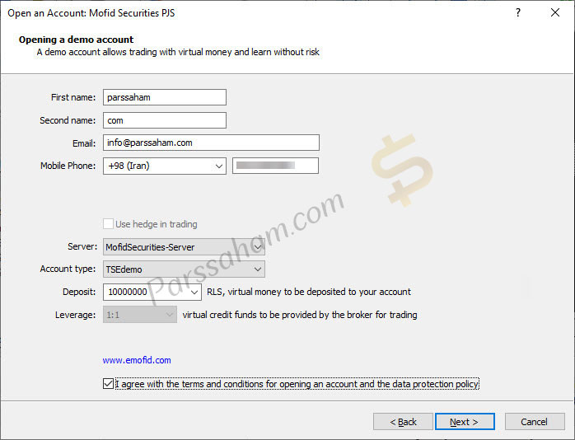Click the 'virtual credit funds' leverage description
The image size is (575, 440).
click(300, 315)
